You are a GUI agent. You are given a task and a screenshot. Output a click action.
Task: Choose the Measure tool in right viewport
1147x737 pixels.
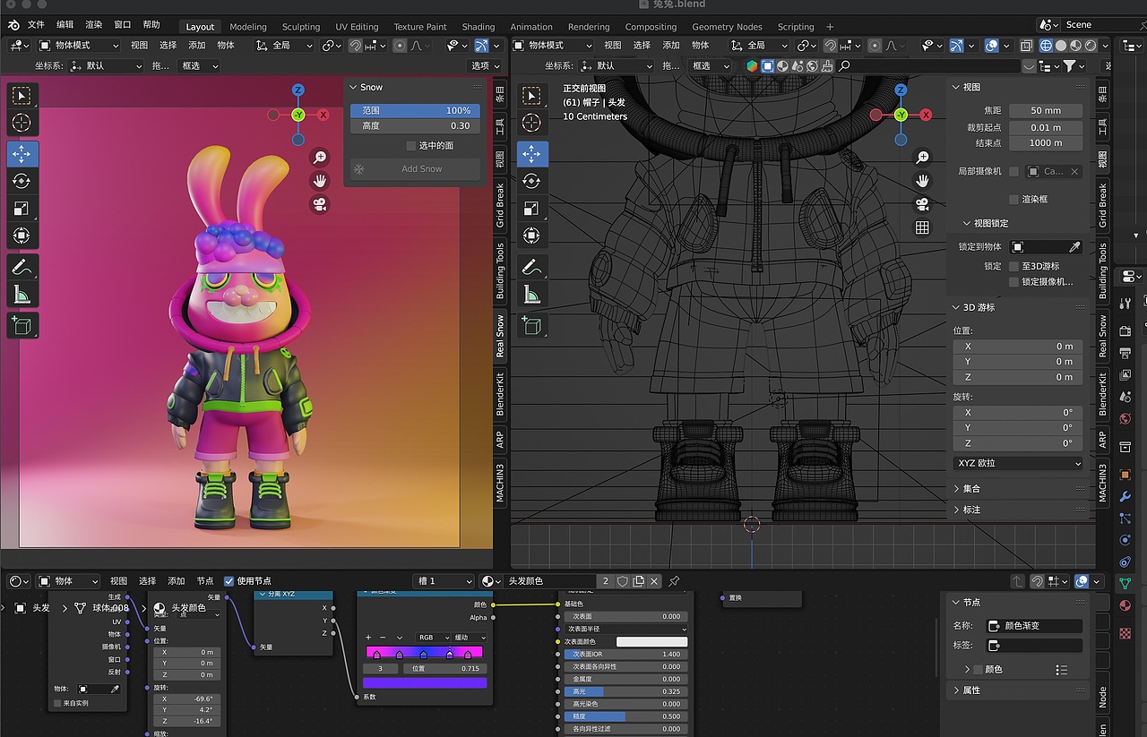[531, 294]
